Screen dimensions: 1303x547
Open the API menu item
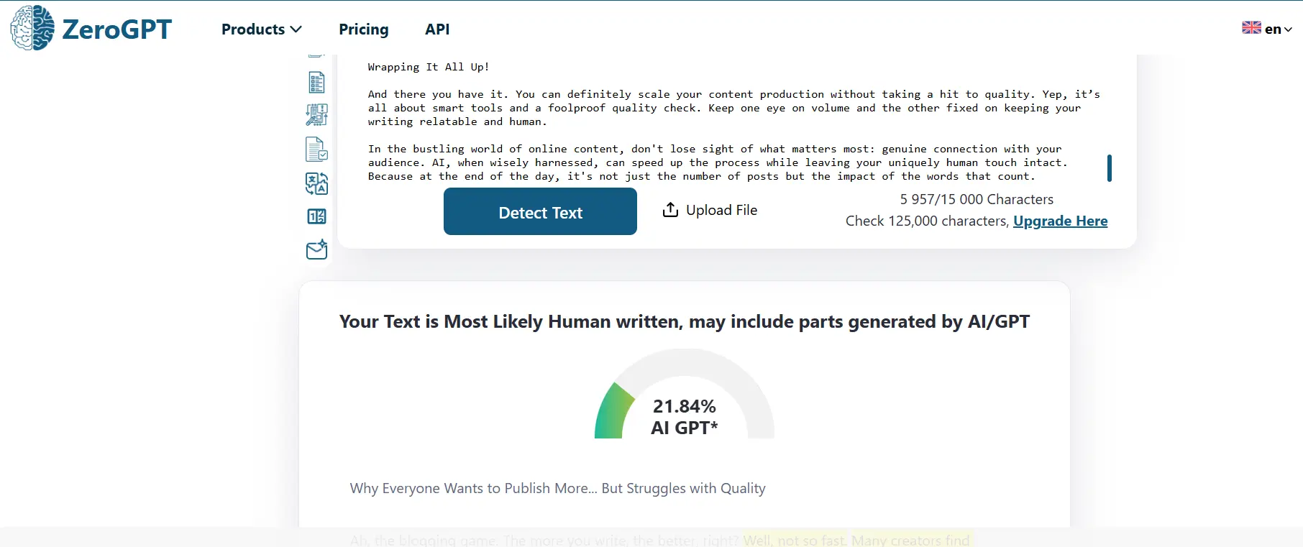tap(437, 29)
